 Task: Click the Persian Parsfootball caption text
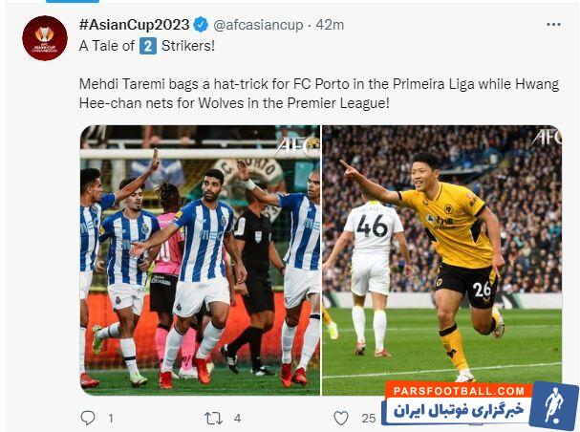pos(459,410)
